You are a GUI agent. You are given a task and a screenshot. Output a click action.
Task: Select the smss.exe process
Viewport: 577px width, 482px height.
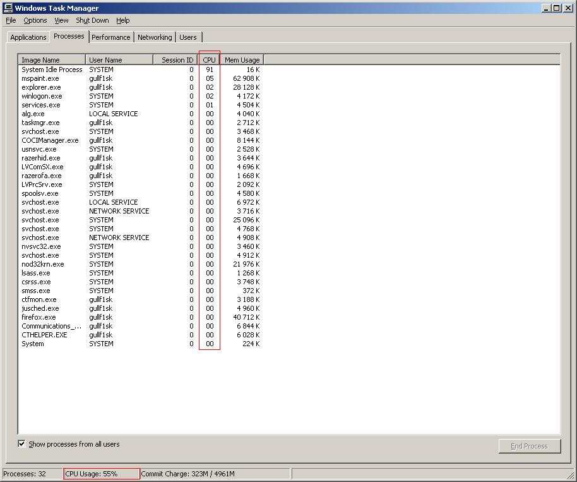point(141,291)
